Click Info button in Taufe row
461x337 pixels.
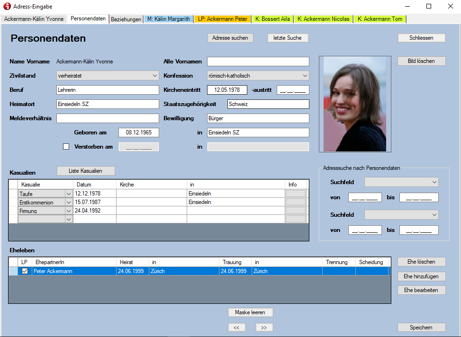pyautogui.click(x=296, y=194)
